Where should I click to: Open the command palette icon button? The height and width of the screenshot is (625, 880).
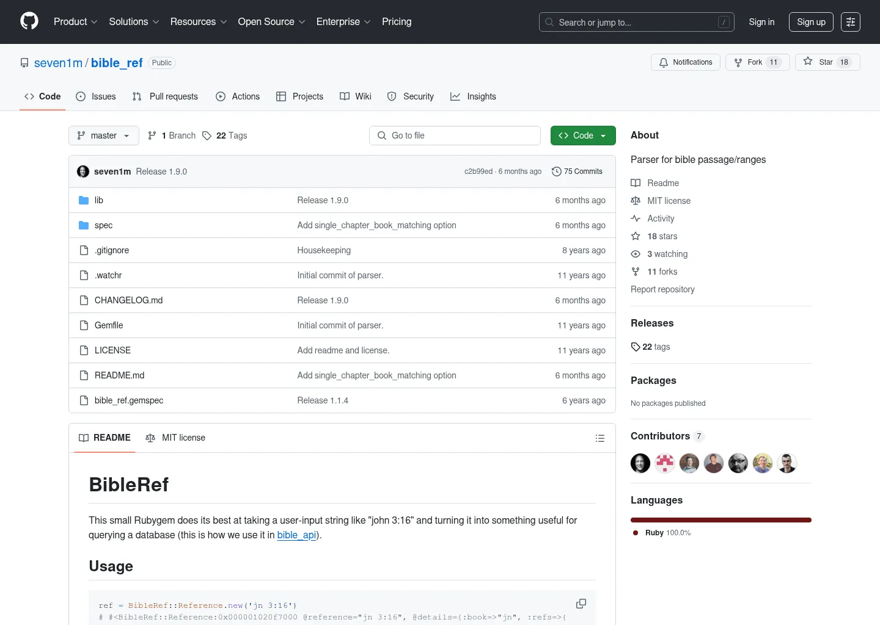pyautogui.click(x=851, y=22)
